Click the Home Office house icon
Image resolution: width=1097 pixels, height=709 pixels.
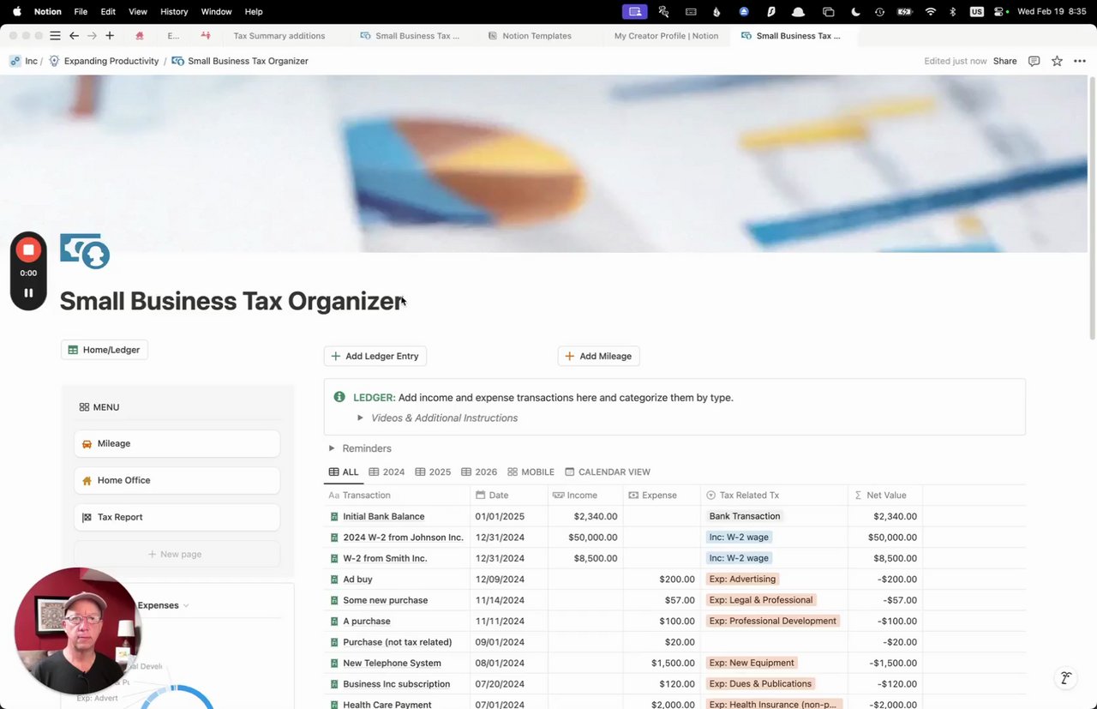(87, 481)
